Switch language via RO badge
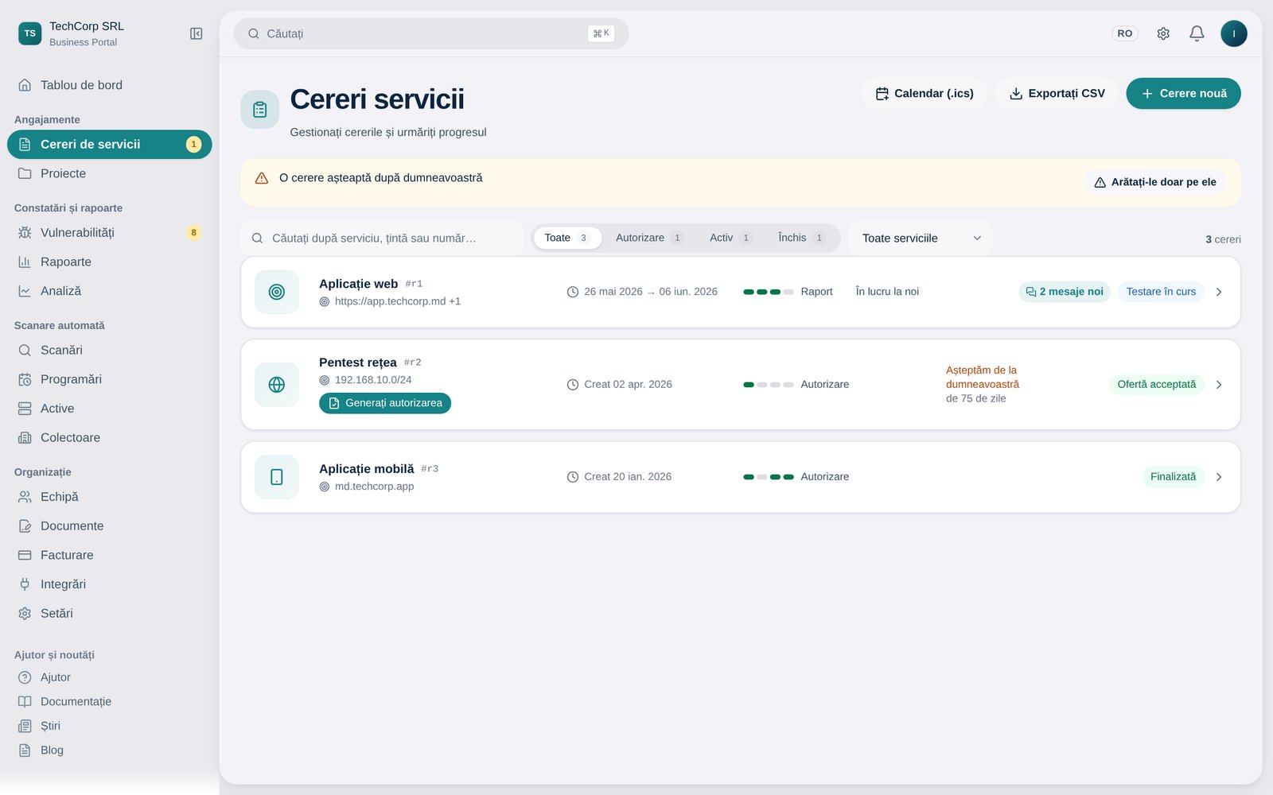The image size is (1273, 795). [1125, 33]
